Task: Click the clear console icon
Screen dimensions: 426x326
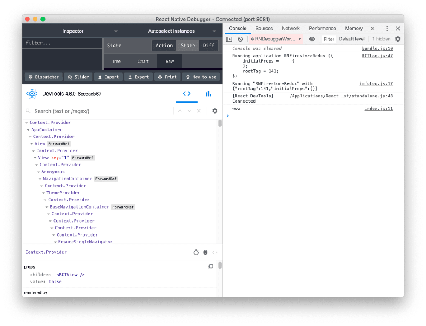Action: coord(240,39)
